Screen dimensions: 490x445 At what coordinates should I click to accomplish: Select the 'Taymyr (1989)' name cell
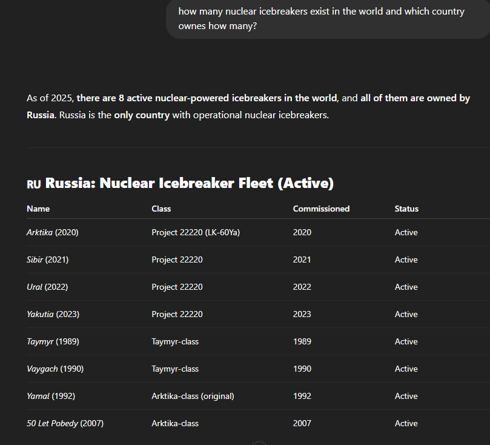click(53, 341)
